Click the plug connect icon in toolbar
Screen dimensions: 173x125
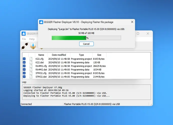click(25, 47)
